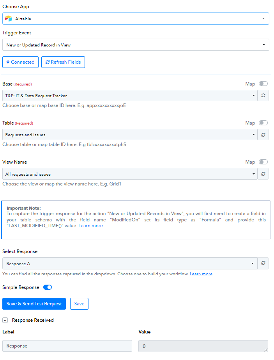Click the resize handle of Value field

pyautogui.click(x=266, y=350)
